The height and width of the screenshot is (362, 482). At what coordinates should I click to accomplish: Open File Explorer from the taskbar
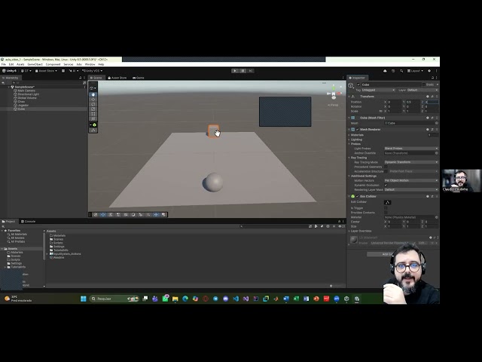pyautogui.click(x=175, y=299)
